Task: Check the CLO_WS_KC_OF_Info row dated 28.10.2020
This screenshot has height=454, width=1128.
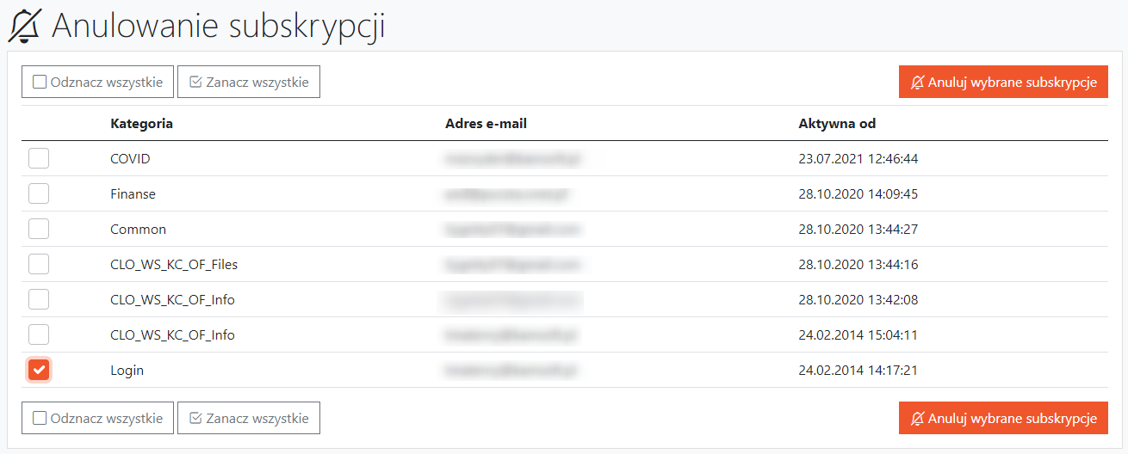Action: click(39, 300)
